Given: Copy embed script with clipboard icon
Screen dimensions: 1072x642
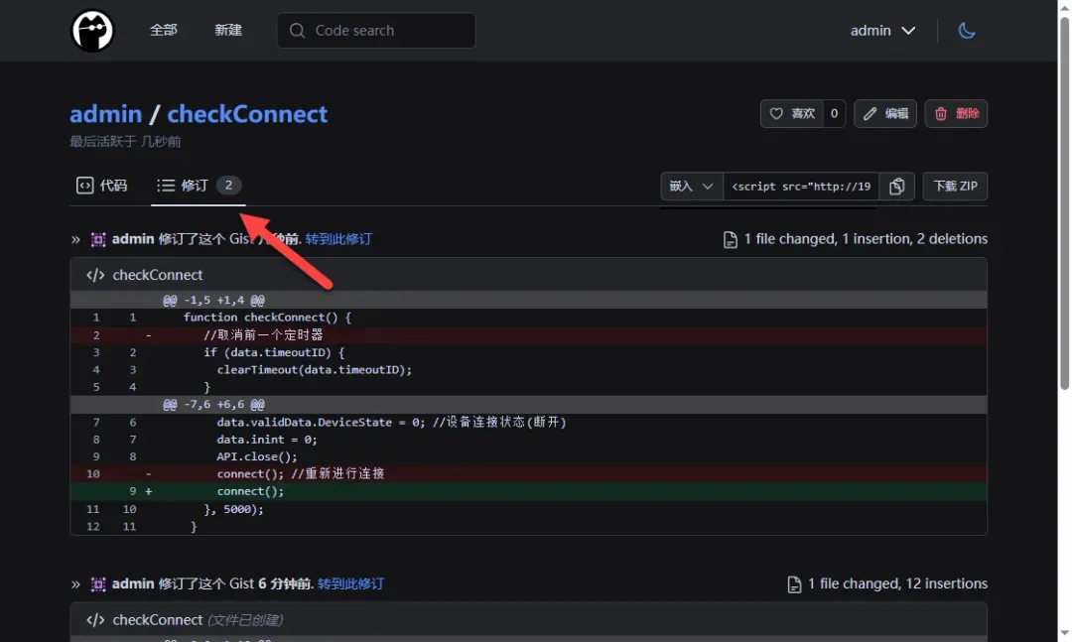Looking at the screenshot, I should tap(897, 187).
